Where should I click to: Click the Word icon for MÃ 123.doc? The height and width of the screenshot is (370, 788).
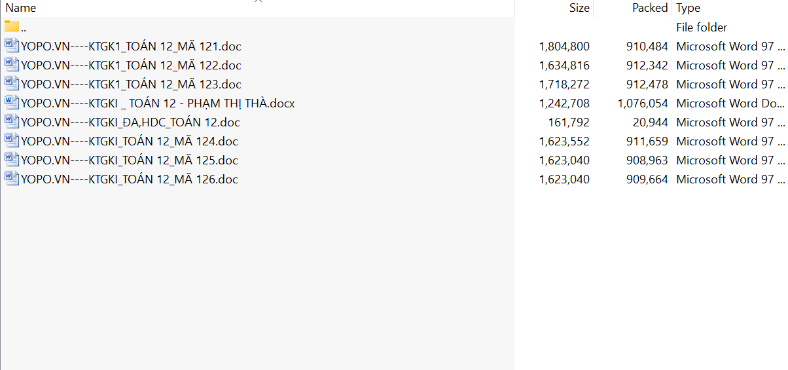click(12, 84)
